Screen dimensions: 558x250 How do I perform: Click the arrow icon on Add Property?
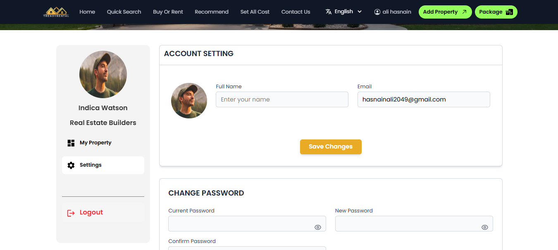[x=464, y=12]
